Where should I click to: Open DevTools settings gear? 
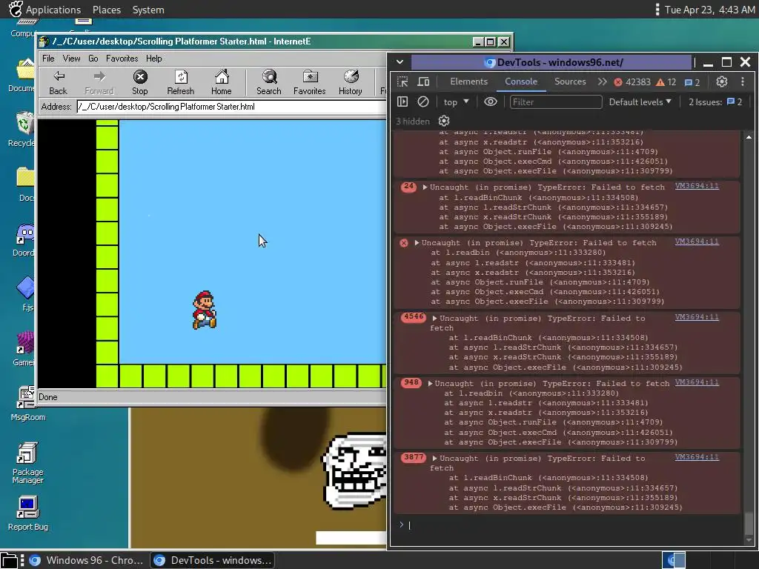722,81
